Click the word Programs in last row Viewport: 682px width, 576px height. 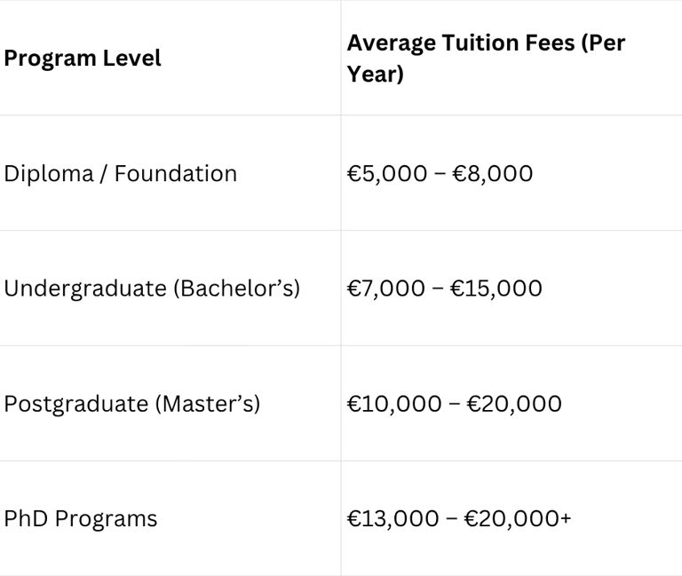(x=107, y=518)
